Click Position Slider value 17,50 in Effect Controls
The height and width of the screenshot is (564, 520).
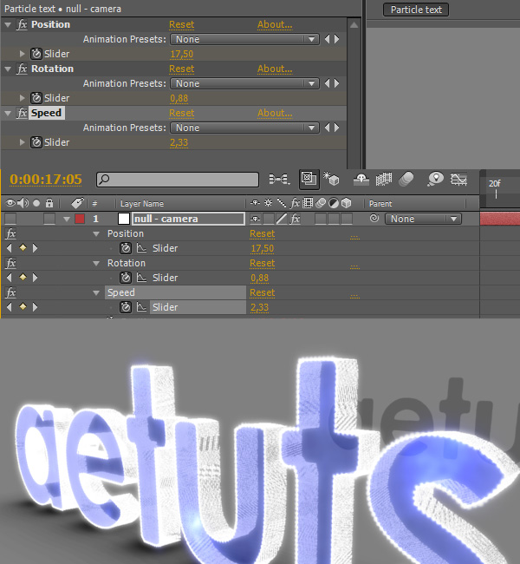pos(181,54)
